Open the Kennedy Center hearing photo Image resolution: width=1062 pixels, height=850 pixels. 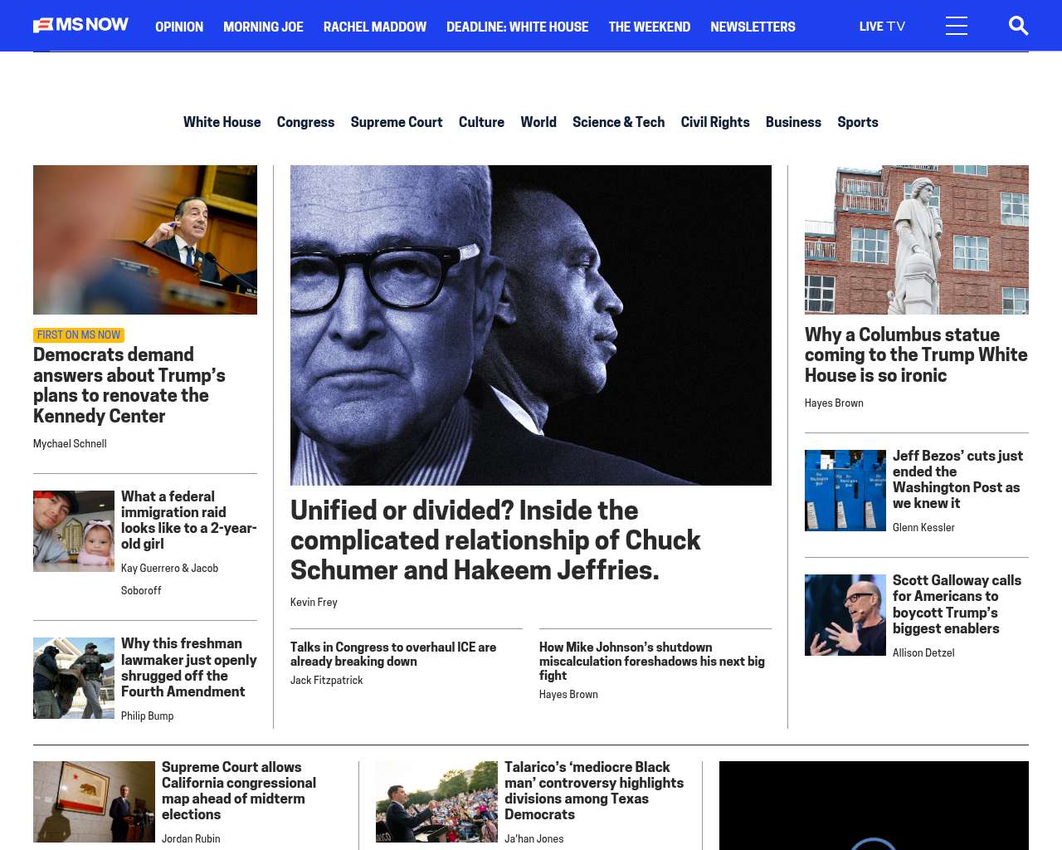pyautogui.click(x=145, y=240)
